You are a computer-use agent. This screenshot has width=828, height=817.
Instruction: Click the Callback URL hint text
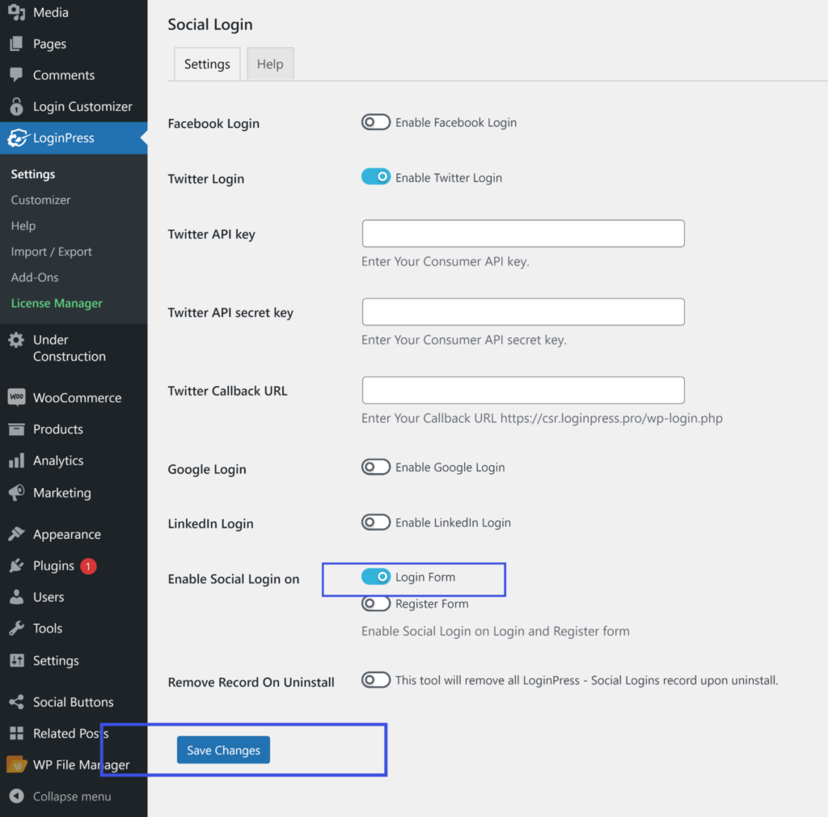tap(542, 418)
